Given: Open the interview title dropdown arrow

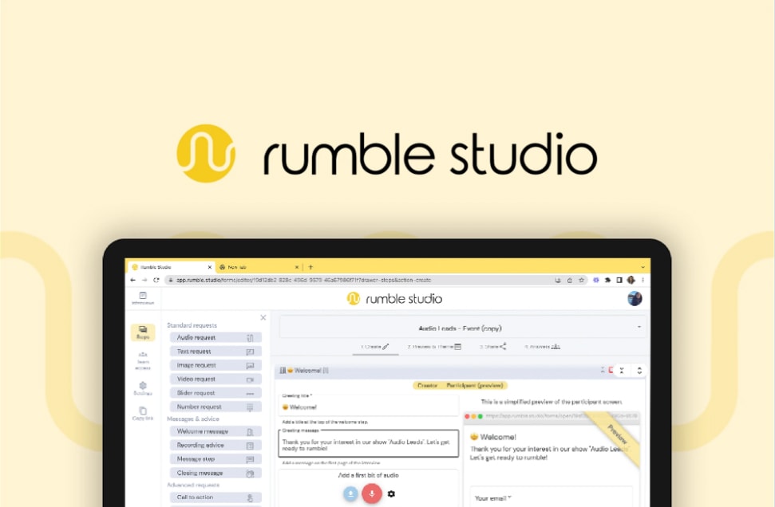Looking at the screenshot, I should click(x=639, y=327).
